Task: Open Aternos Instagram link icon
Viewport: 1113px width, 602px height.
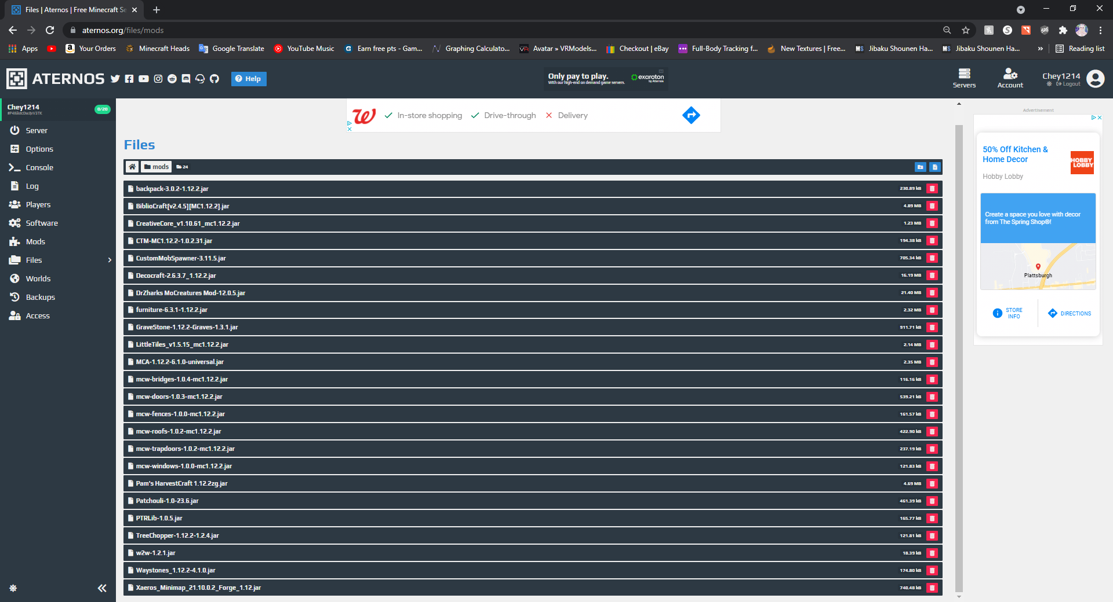Action: [x=158, y=79]
